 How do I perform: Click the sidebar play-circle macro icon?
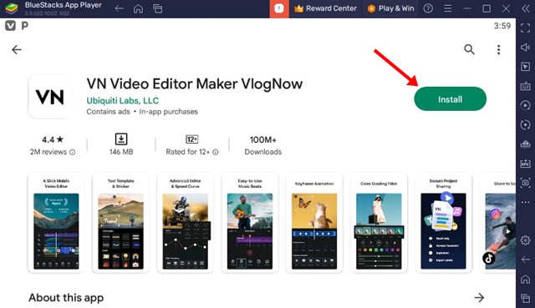coord(526,105)
